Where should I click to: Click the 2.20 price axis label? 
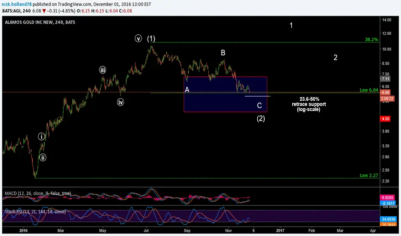point(386,181)
